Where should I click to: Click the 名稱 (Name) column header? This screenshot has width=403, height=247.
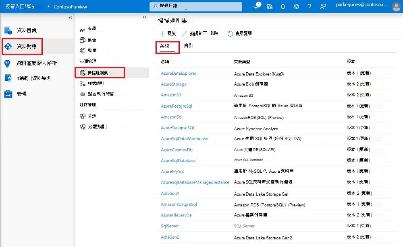(165, 62)
